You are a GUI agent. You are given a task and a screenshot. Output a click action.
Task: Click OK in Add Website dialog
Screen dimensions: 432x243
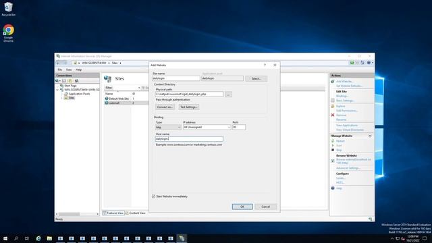[x=242, y=207]
